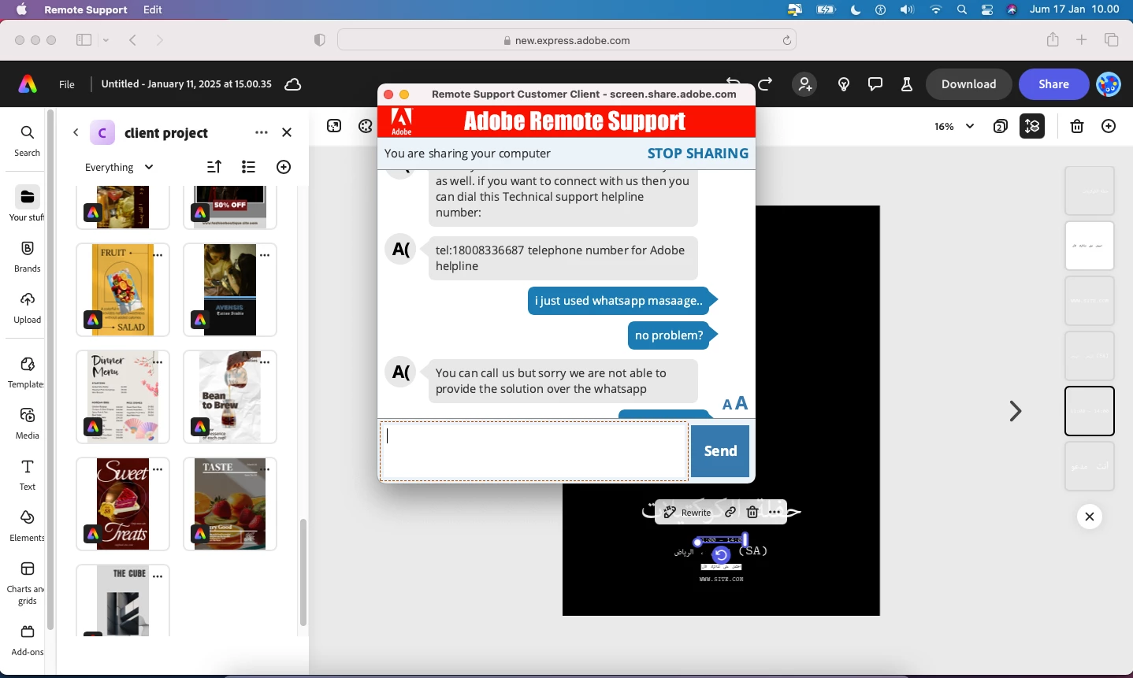Open THE CUBE template options menu
This screenshot has height=678, width=1133.
point(158,576)
